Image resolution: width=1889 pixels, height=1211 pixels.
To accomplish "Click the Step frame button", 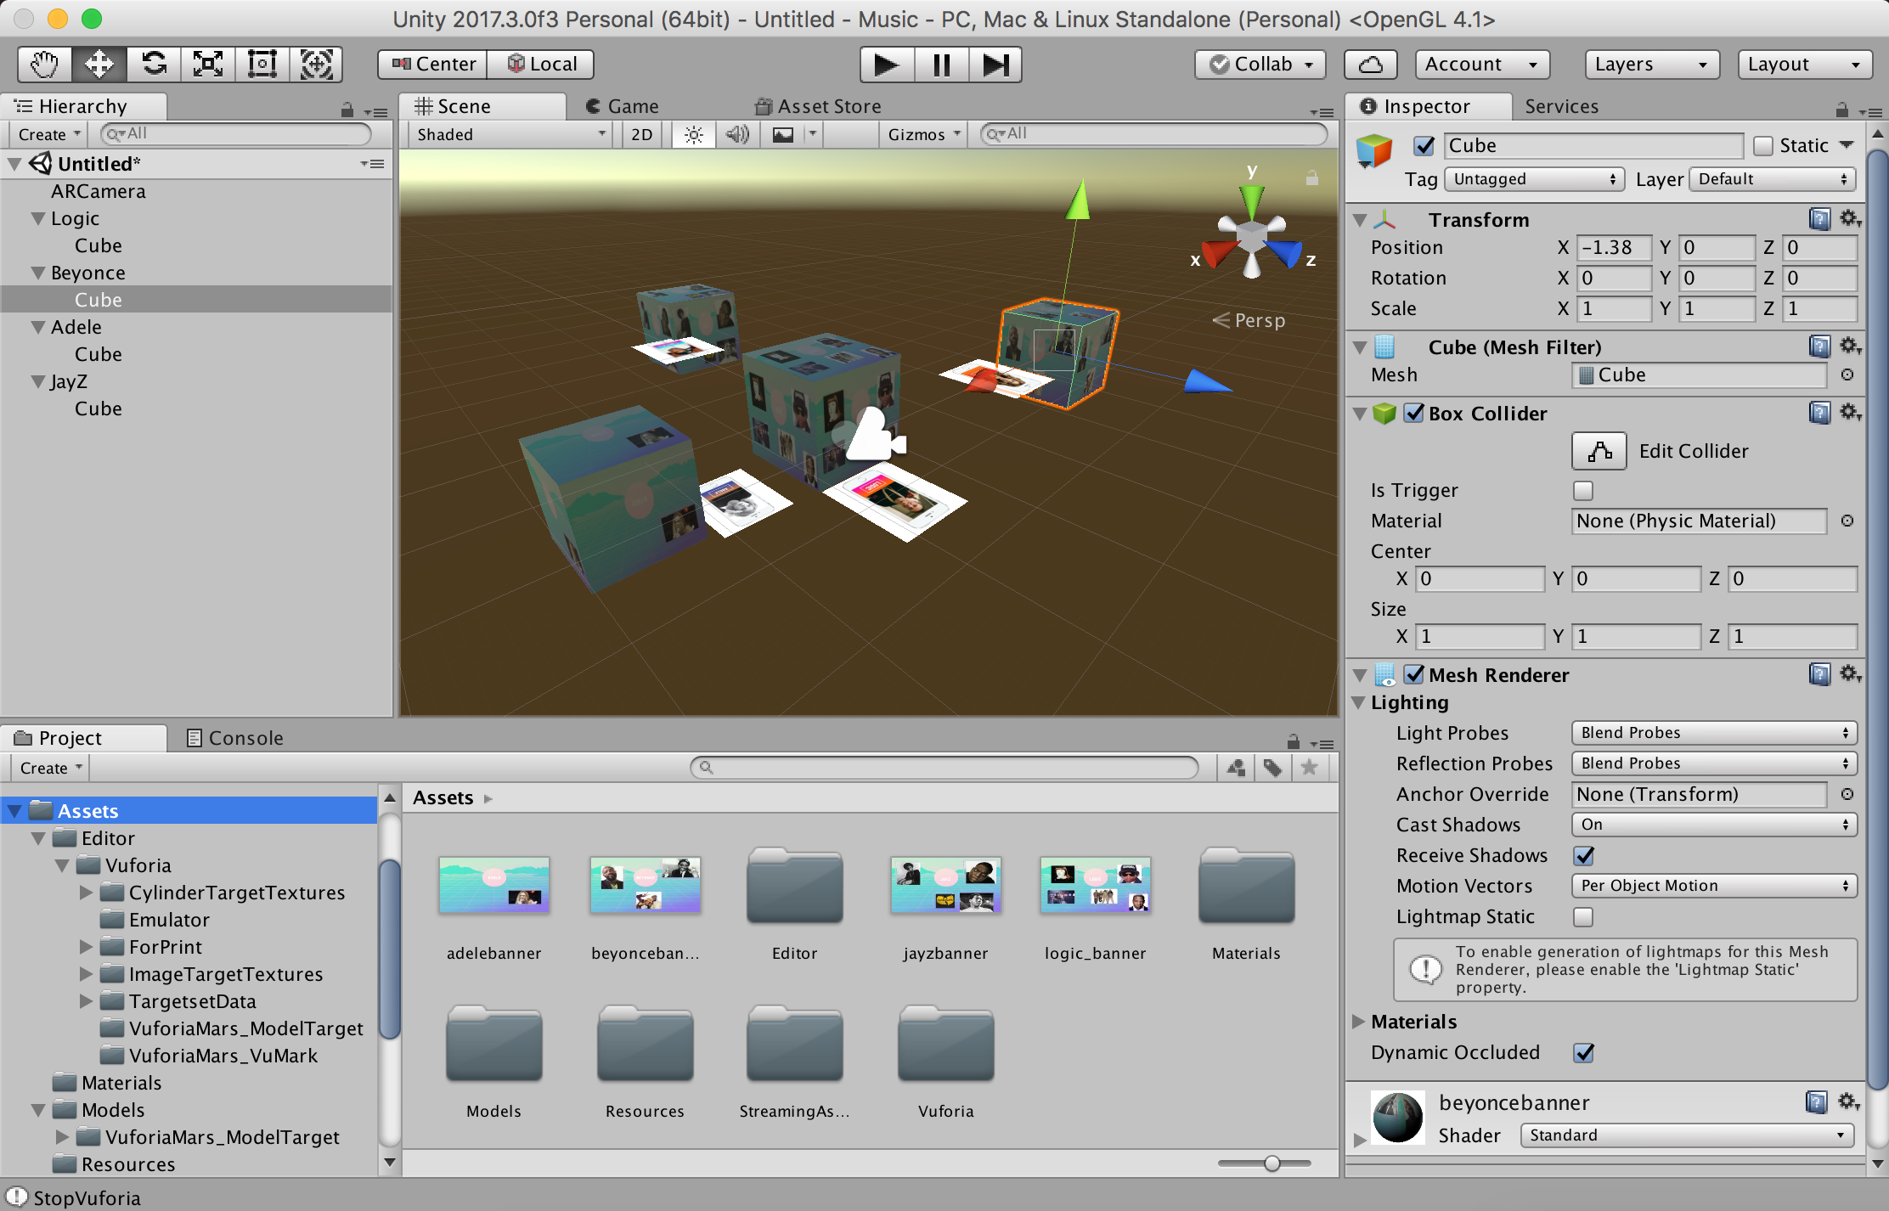I will (995, 65).
